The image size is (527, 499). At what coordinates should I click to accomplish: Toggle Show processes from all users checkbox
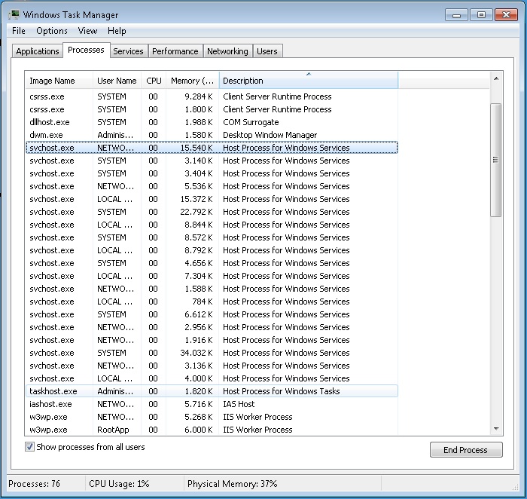pyautogui.click(x=29, y=447)
